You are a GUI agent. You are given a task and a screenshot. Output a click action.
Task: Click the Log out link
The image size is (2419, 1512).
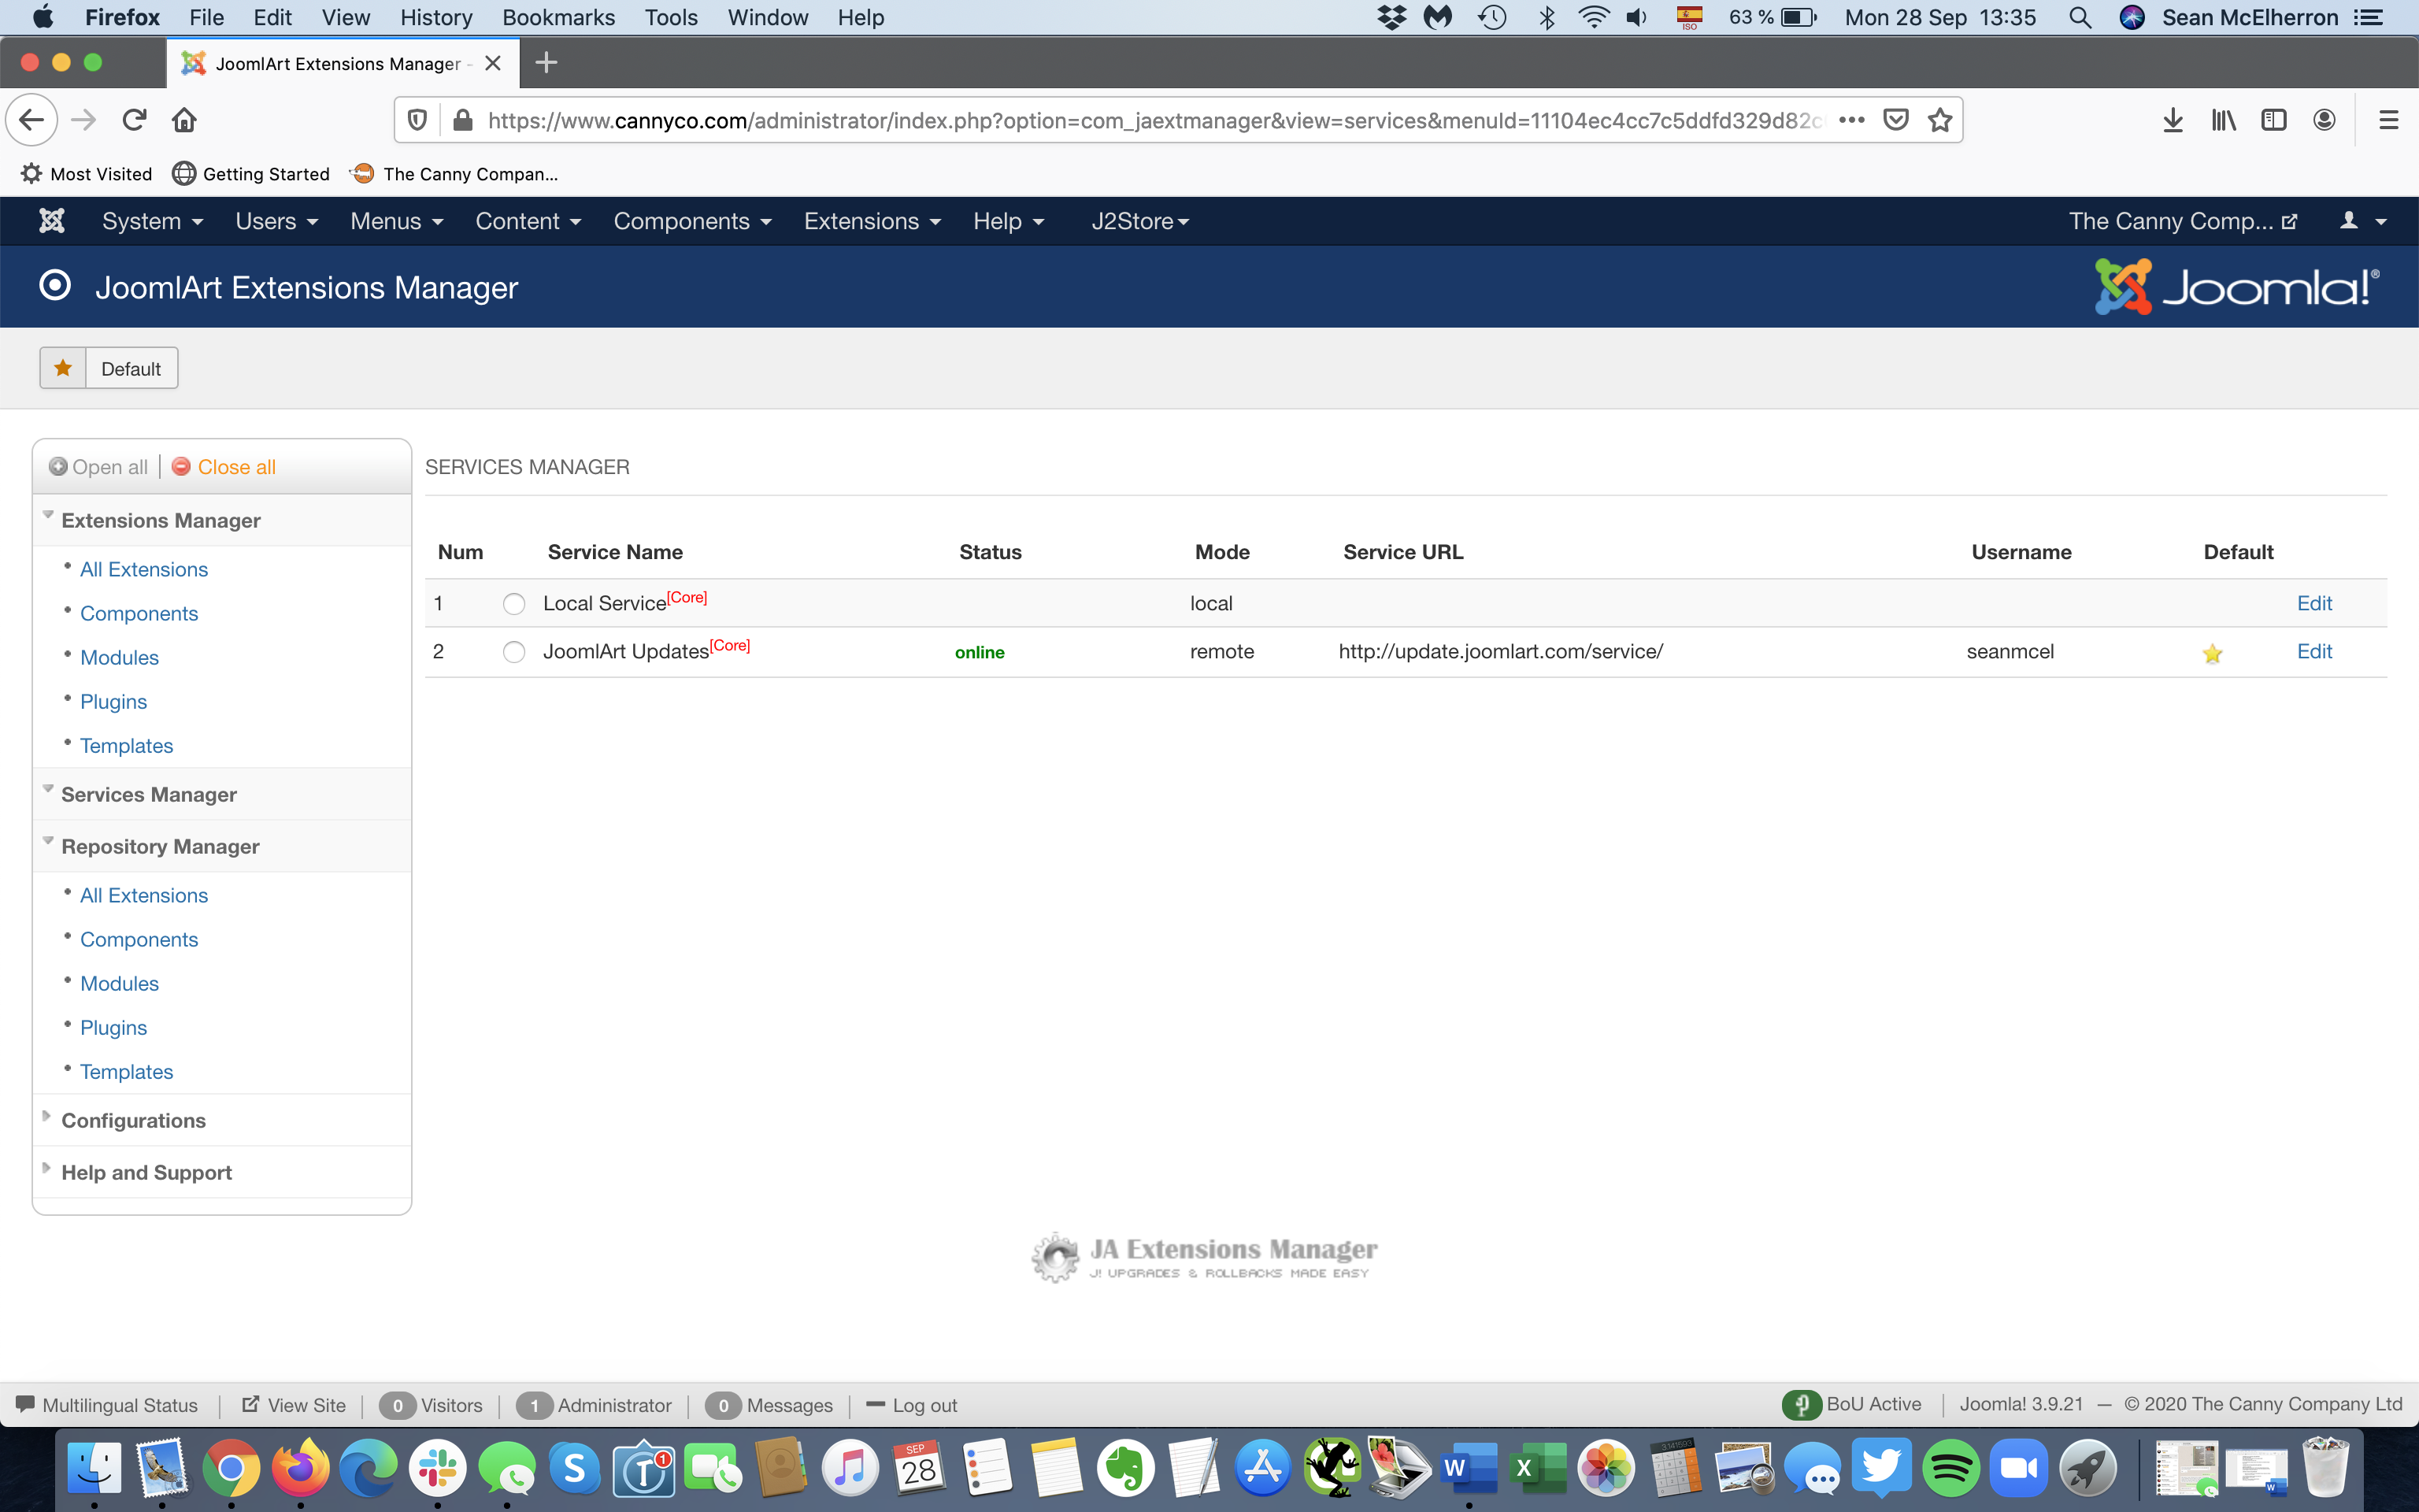point(923,1405)
